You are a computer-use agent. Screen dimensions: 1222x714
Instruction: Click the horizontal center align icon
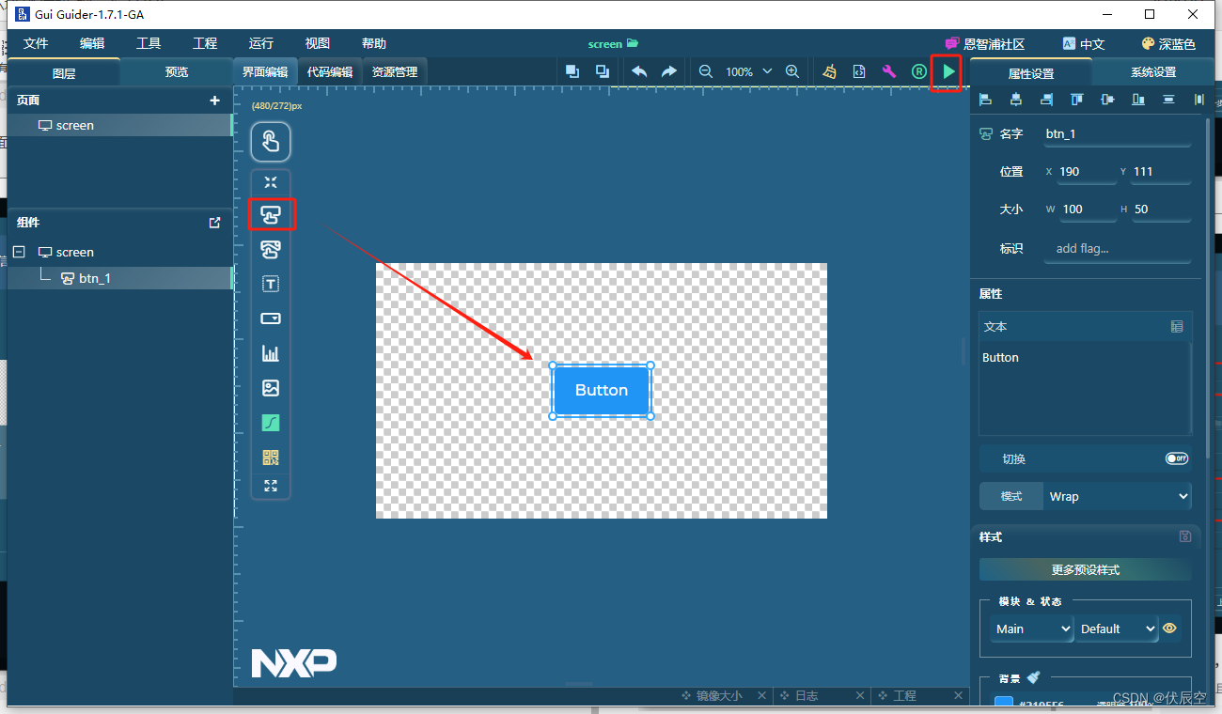(1016, 100)
